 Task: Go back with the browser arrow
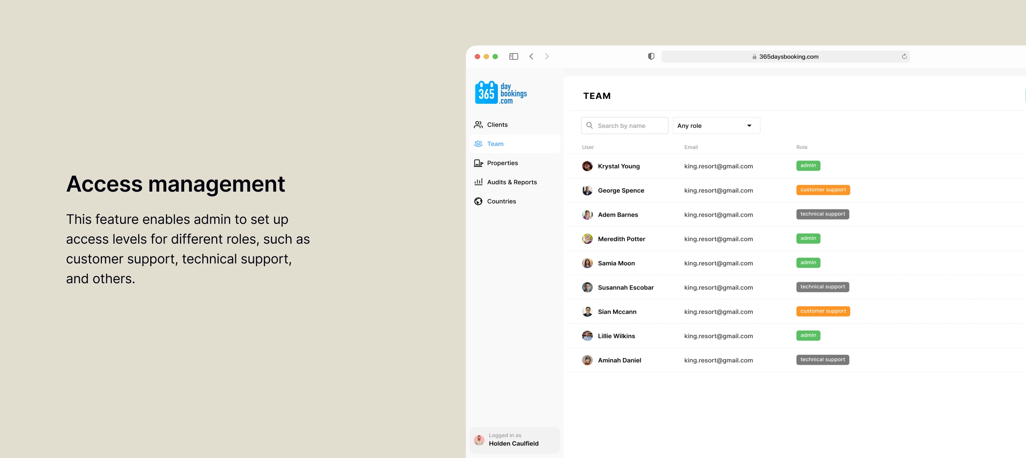(531, 56)
